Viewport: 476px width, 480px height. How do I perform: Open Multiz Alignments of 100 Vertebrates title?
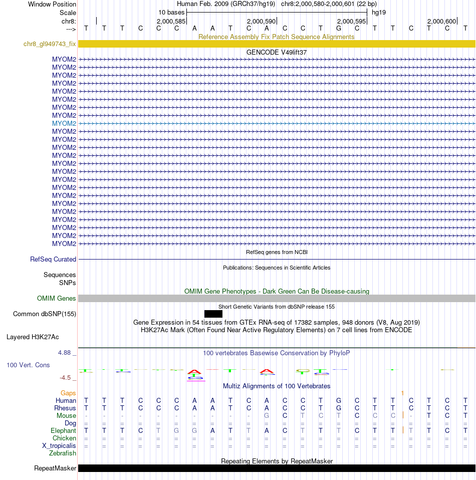coord(277,386)
